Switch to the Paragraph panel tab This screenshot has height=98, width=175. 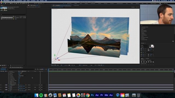pos(147,59)
